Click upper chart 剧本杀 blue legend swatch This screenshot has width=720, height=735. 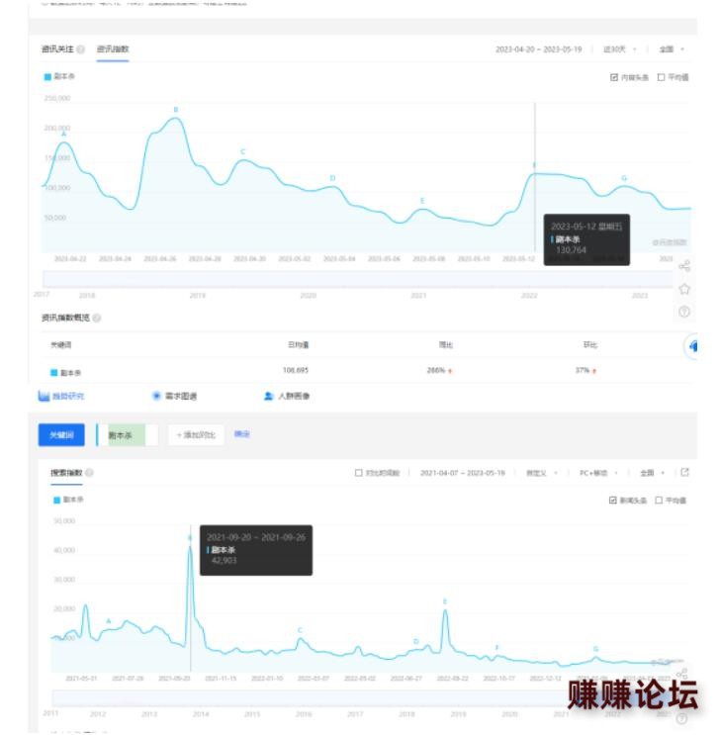pyautogui.click(x=47, y=77)
